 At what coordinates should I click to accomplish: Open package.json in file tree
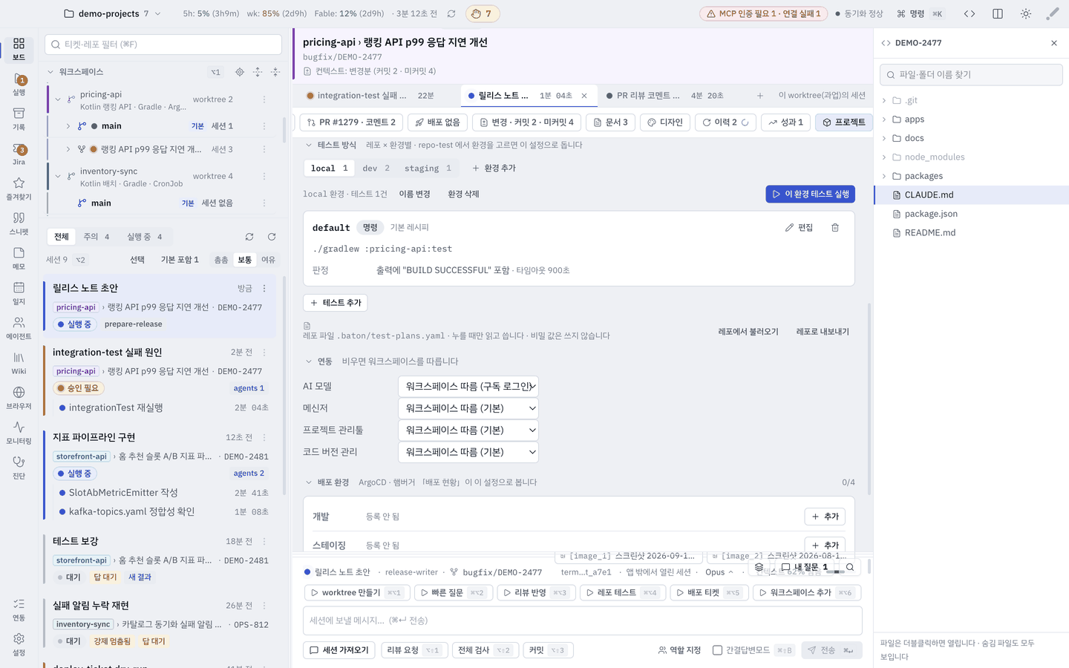[931, 214]
